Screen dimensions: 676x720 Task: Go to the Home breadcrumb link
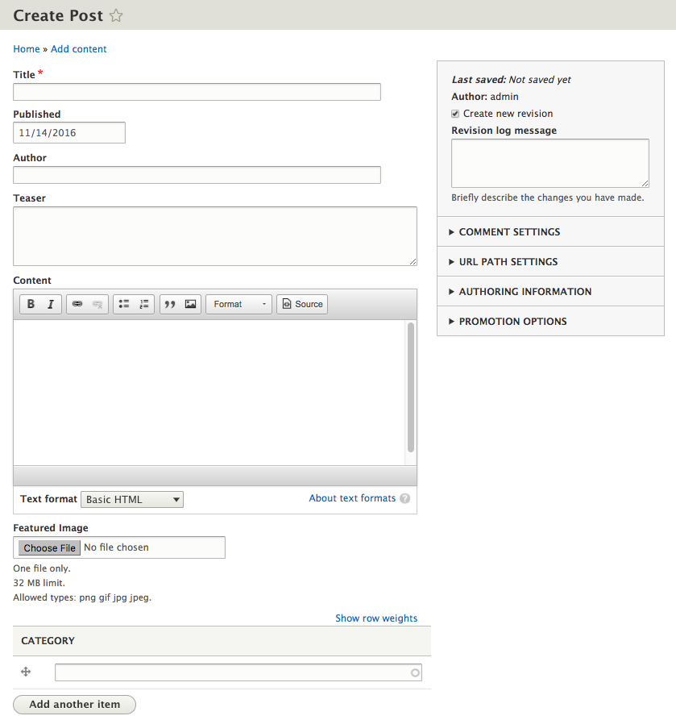click(27, 49)
